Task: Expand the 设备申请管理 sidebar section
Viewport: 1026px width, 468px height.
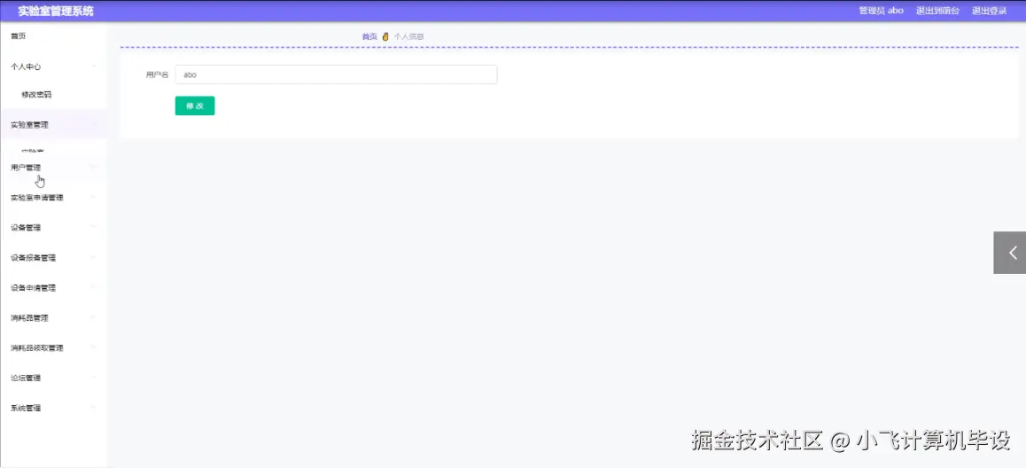Action: [x=53, y=288]
